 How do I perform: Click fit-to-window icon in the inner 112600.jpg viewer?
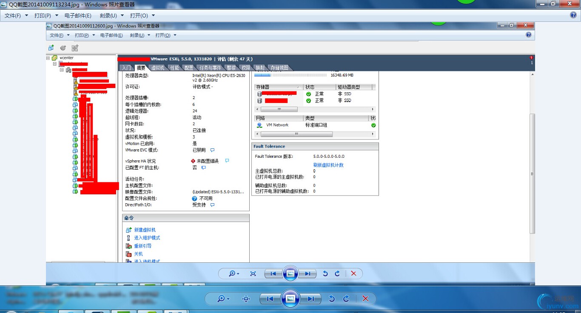(253, 274)
